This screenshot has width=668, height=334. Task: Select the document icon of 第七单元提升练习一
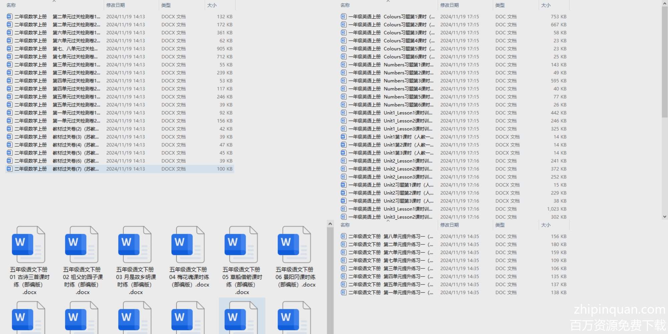coord(343,260)
